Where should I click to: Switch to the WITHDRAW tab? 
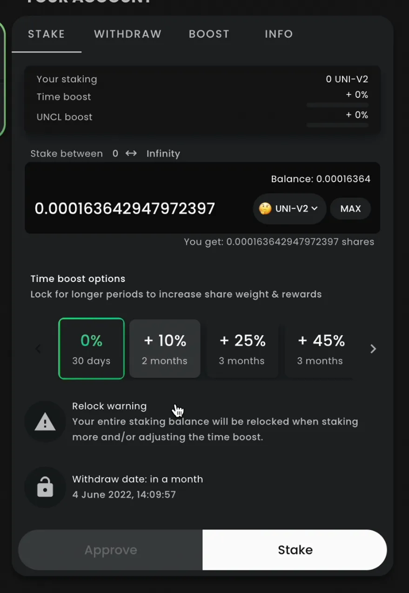pos(127,34)
